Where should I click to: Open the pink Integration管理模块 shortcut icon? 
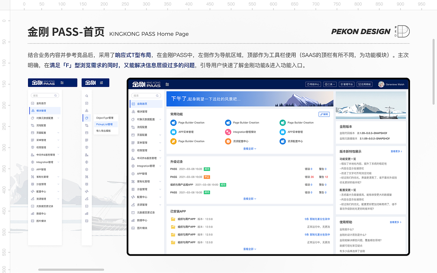228,132
